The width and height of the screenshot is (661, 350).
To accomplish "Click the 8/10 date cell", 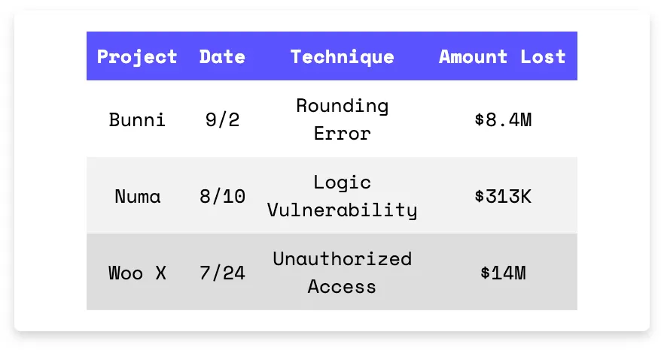I will coord(222,196).
